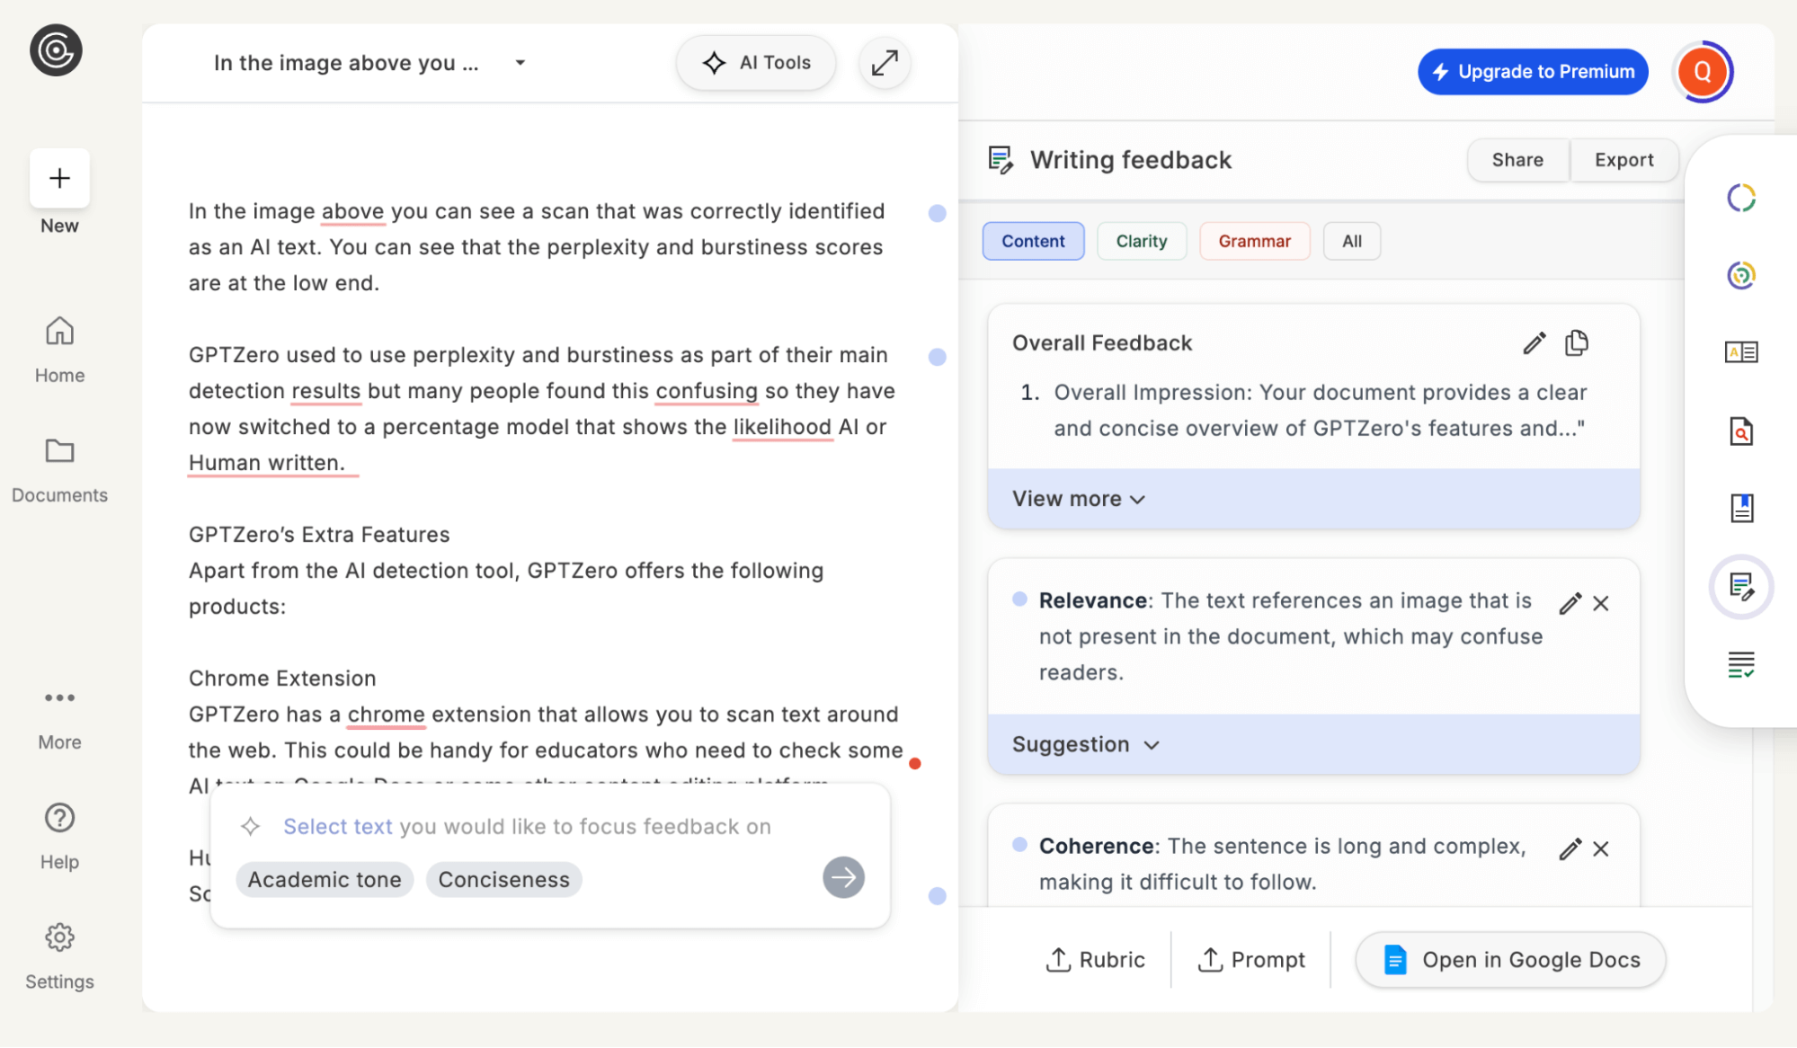Click the Rubric upload button
Viewport: 1797px width, 1048px height.
1095,960
